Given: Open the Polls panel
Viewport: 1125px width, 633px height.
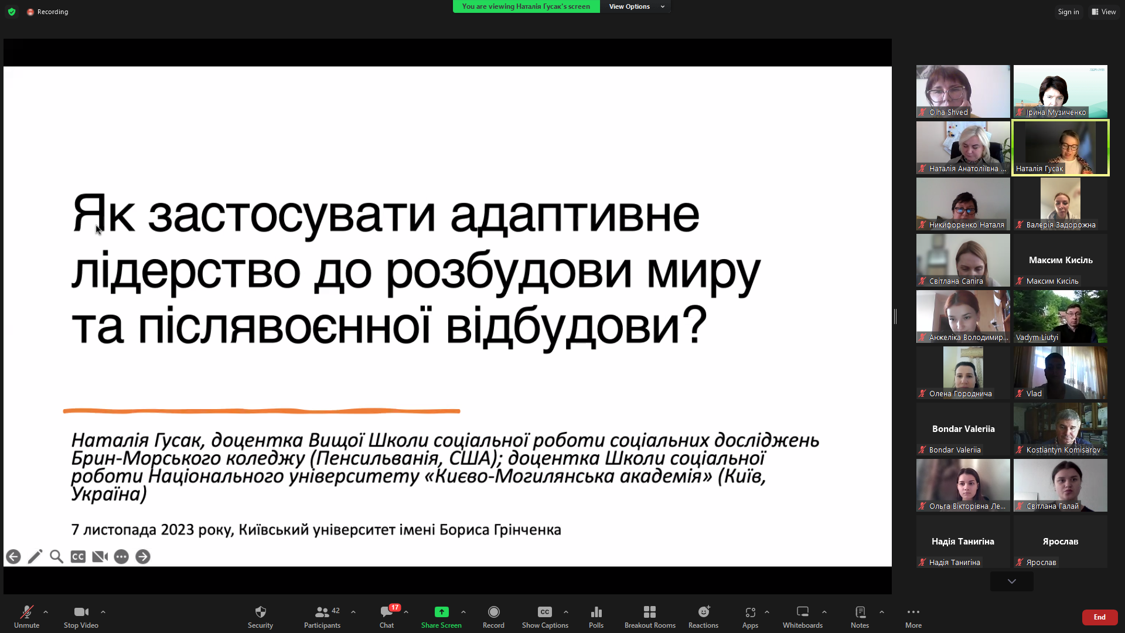Looking at the screenshot, I should tap(595, 615).
